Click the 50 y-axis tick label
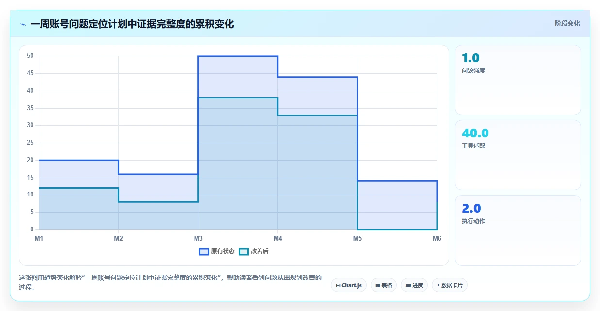Image resolution: width=600 pixels, height=311 pixels. click(x=30, y=56)
